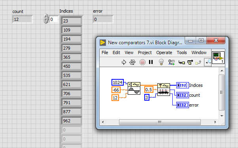The width and height of the screenshot is (238, 148).
Task: Click the vertical scrollbar up arrow
Action: (222, 71)
